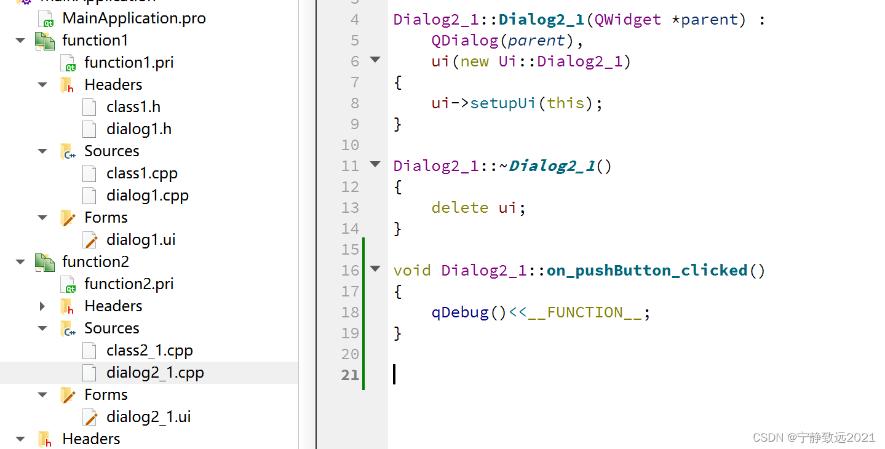
Task: Click Sources folder icon under function1
Action: click(x=68, y=151)
